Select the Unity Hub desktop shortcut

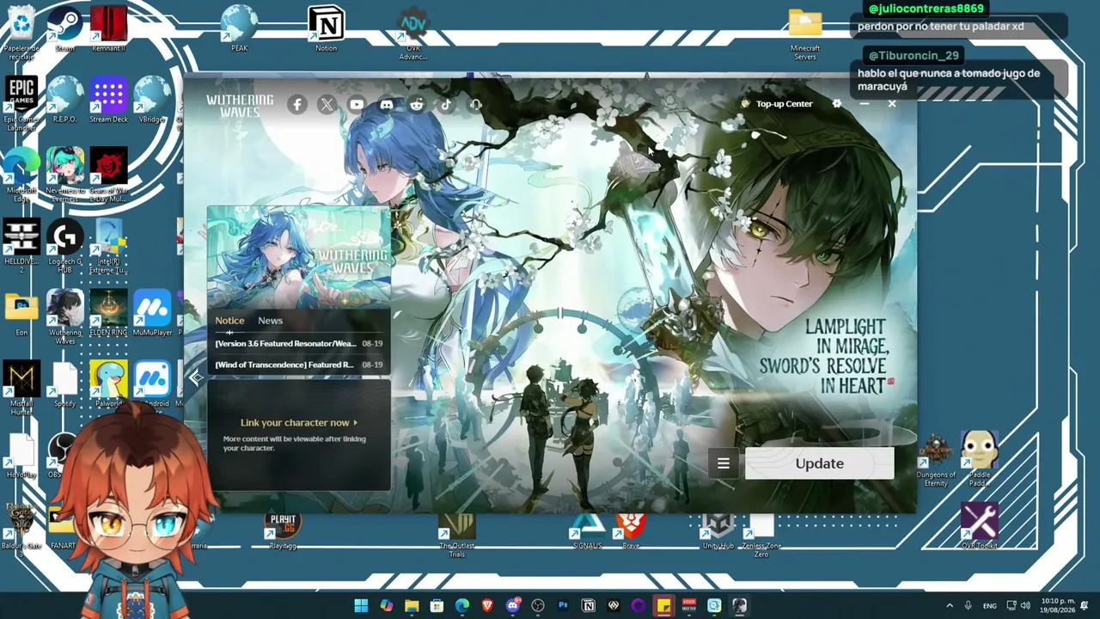pyautogui.click(x=718, y=530)
